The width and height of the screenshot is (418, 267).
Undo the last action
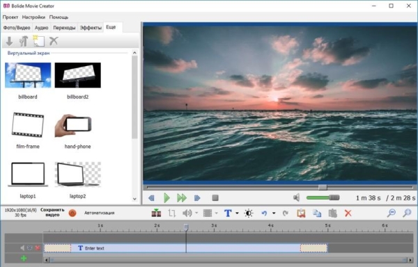click(x=264, y=213)
